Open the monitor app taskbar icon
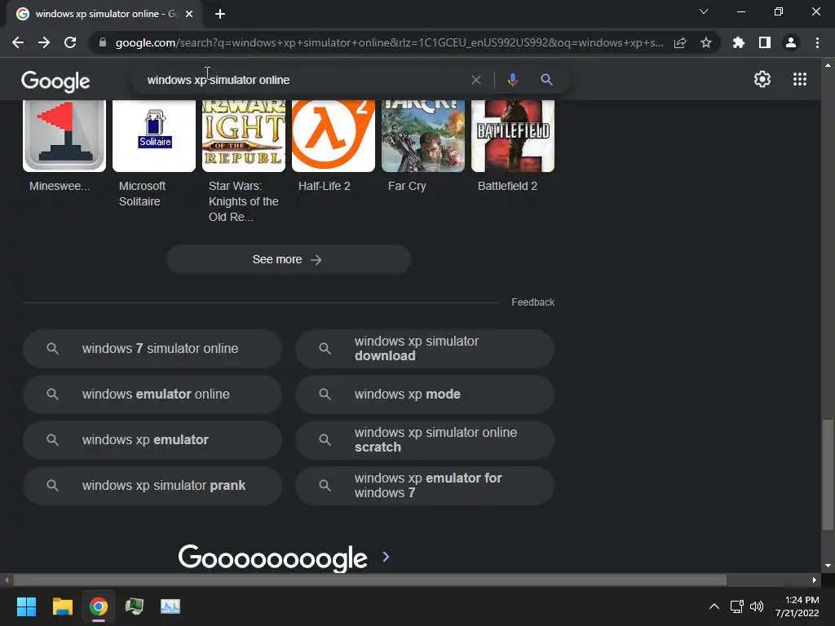Screen dimensions: 835x626 pos(135,606)
